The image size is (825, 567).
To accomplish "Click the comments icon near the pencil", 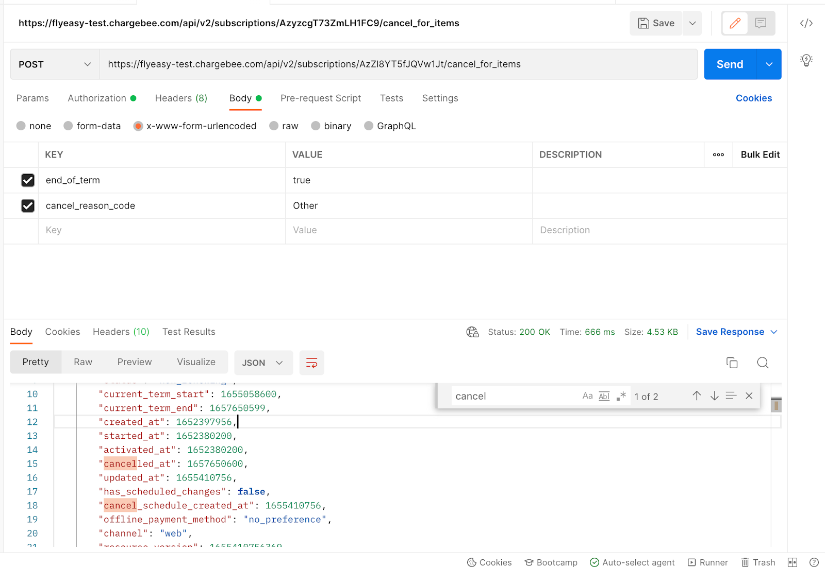I will (x=761, y=23).
